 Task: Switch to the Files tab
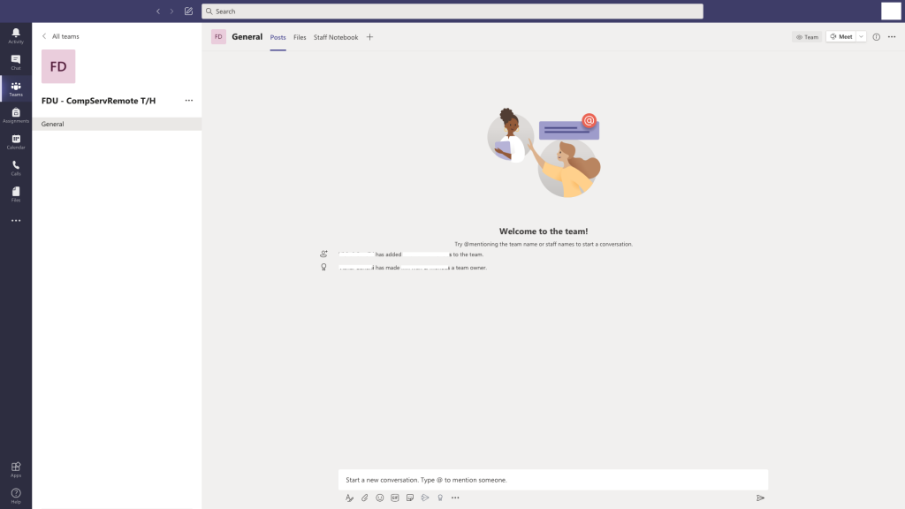(300, 37)
